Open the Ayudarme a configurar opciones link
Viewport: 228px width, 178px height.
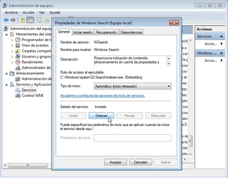point(103,96)
